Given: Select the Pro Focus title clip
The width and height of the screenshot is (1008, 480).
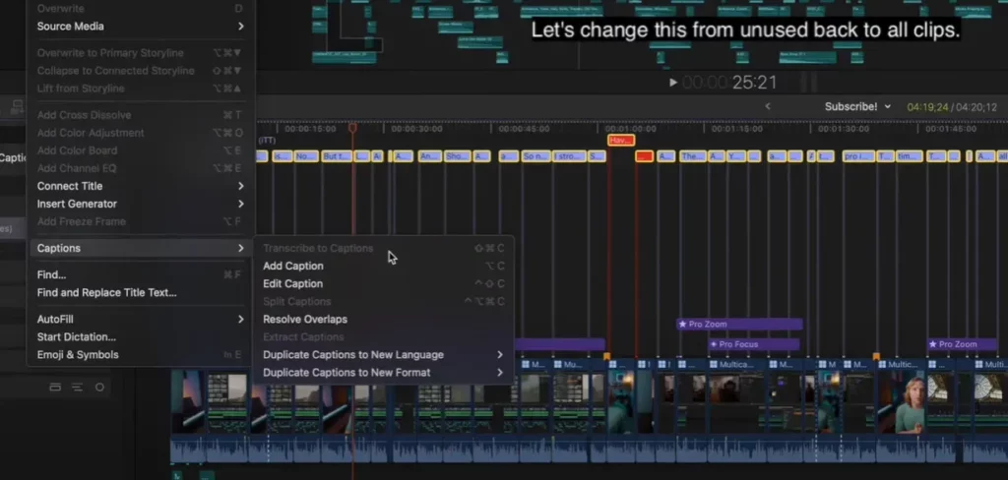Looking at the screenshot, I should point(753,344).
